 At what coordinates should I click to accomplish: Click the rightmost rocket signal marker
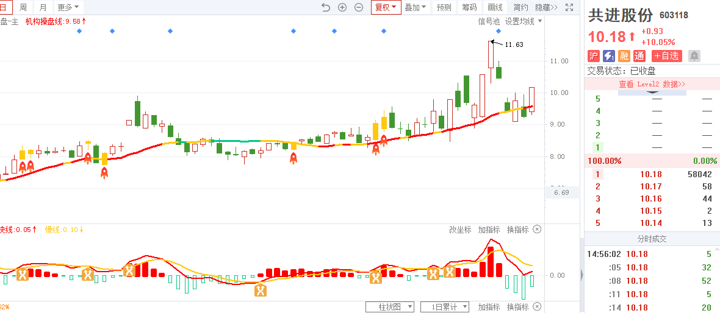(383, 140)
